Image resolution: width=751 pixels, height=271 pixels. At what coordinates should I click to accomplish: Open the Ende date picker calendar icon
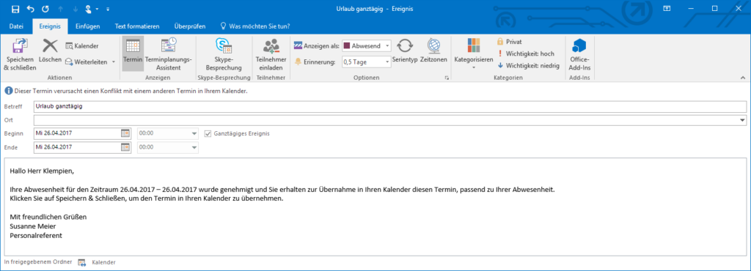pos(125,147)
